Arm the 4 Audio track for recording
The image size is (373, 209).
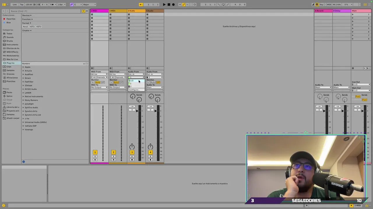150,160
